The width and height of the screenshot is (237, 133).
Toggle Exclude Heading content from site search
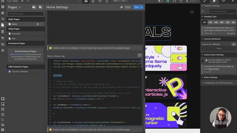pyautogui.click(x=203, y=61)
